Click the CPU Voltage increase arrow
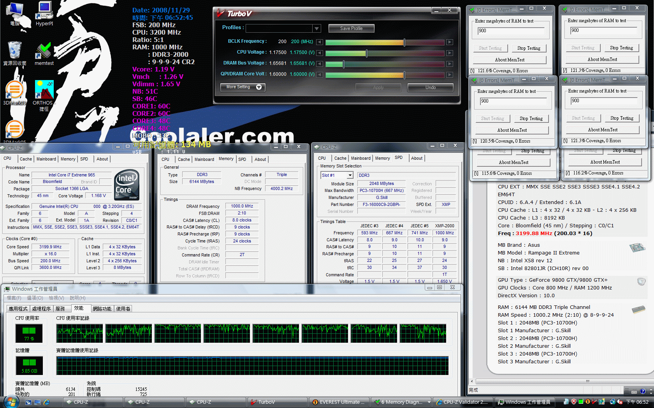The height and width of the screenshot is (408, 654). (x=450, y=53)
